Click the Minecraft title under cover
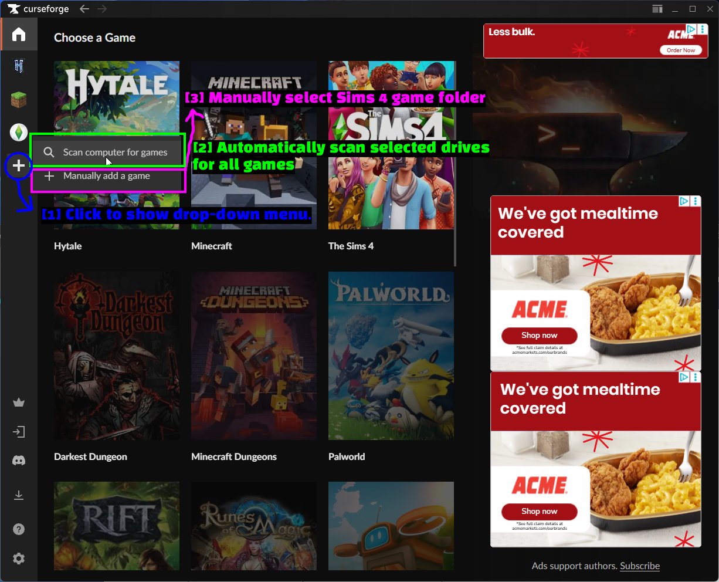The image size is (719, 582). tap(212, 246)
